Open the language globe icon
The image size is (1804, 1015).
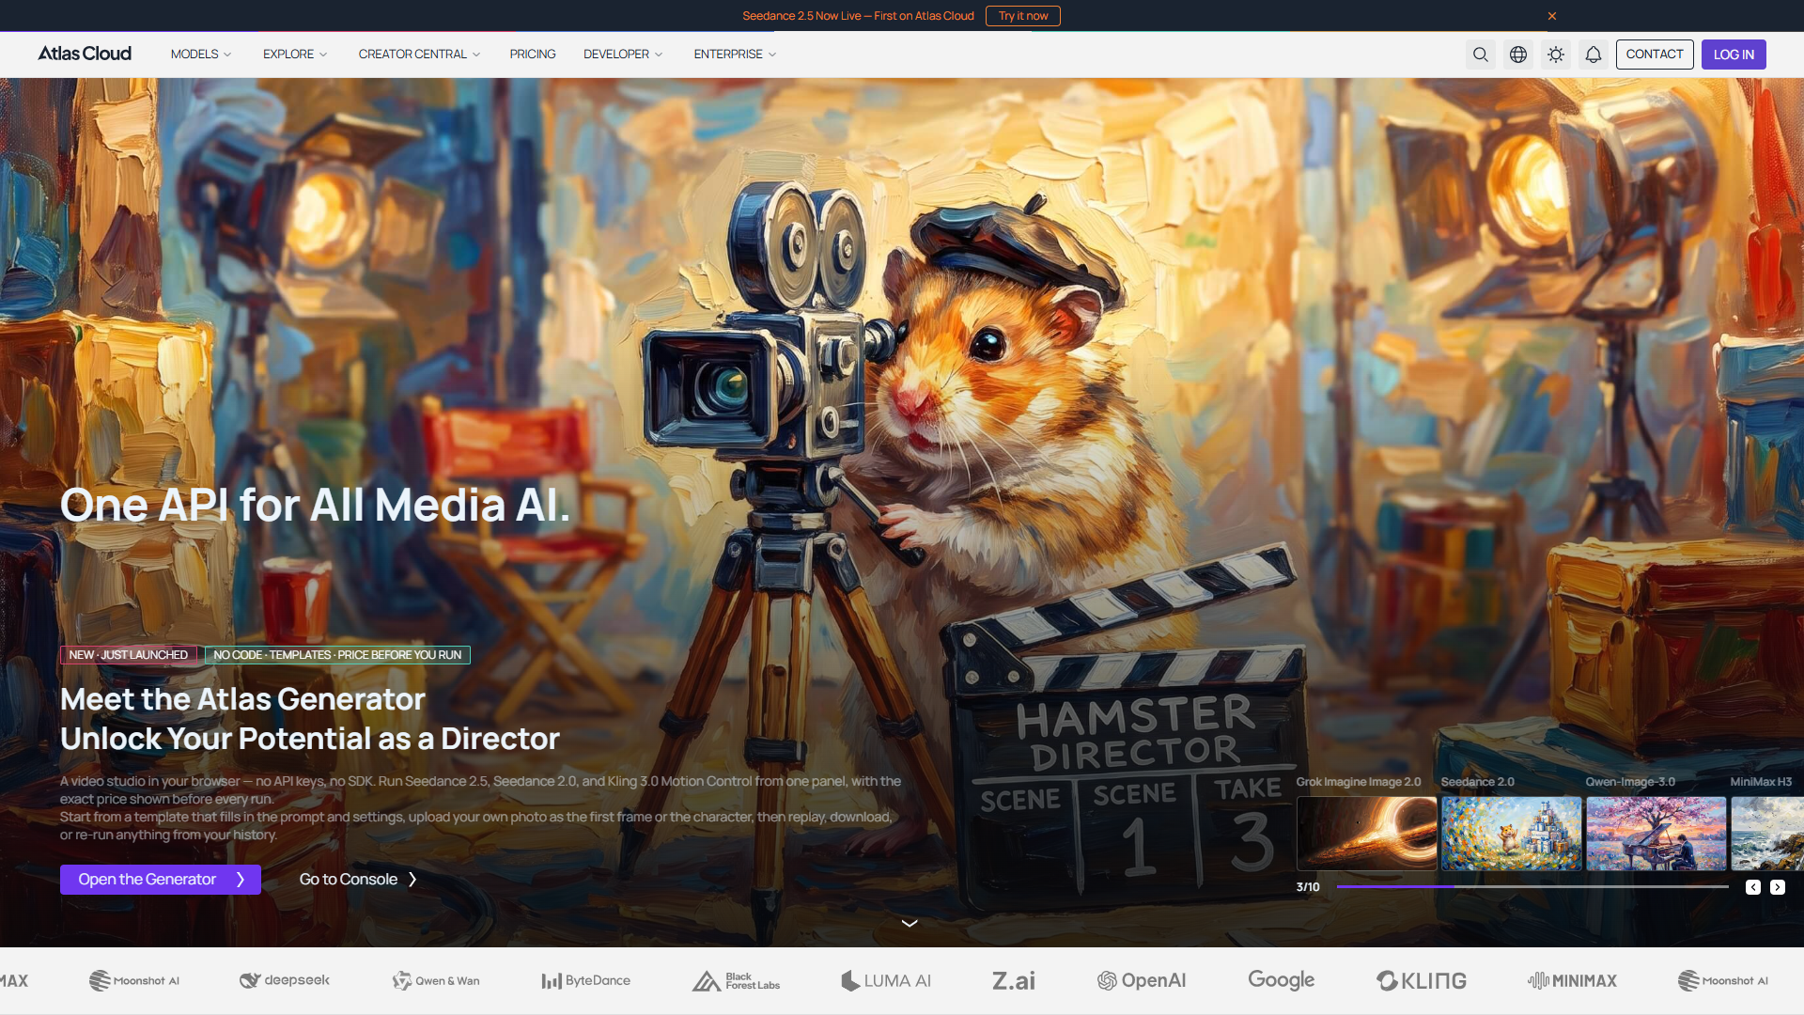pyautogui.click(x=1518, y=55)
